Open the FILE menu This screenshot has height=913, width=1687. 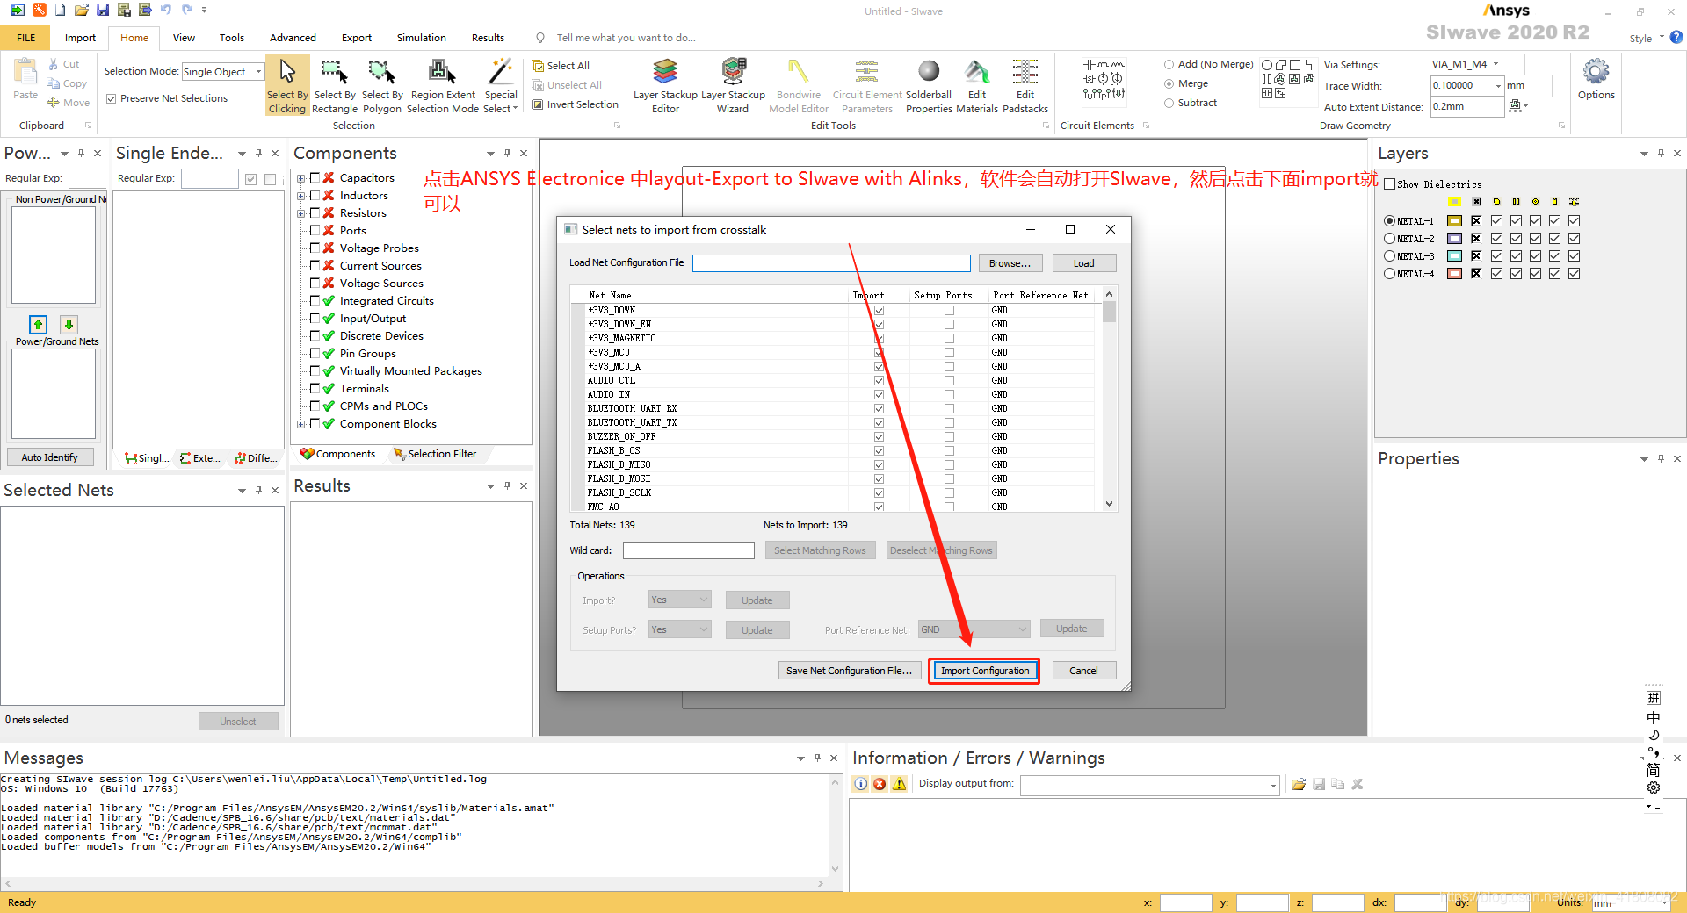pos(26,38)
